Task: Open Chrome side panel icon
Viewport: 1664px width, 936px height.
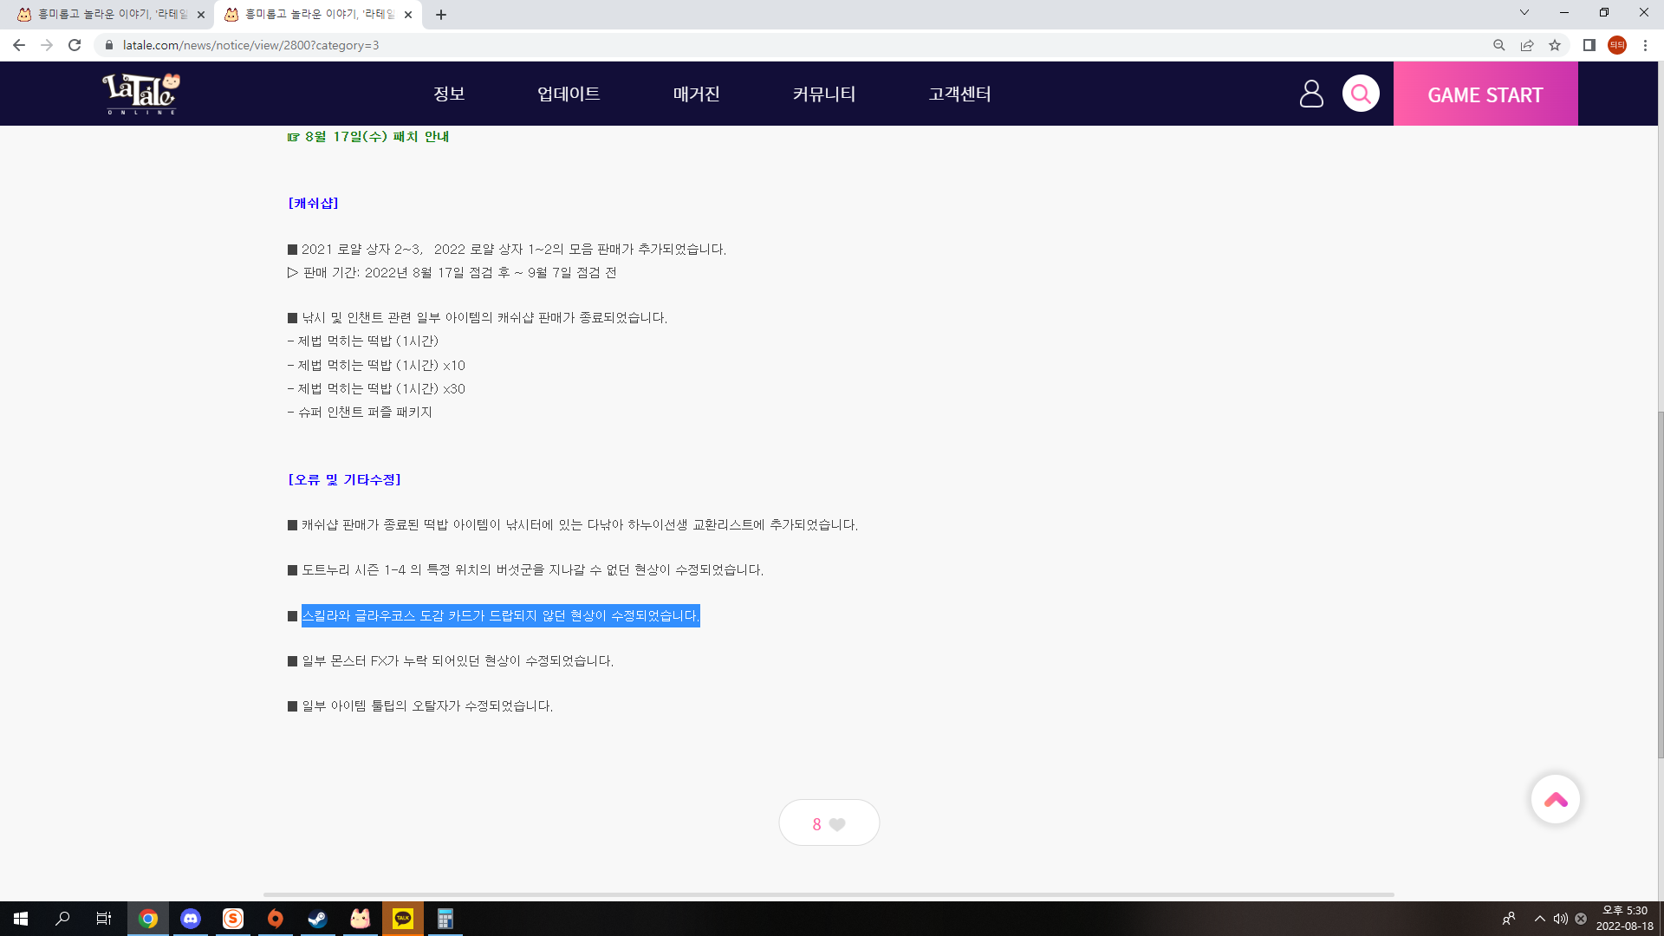Action: [1589, 45]
